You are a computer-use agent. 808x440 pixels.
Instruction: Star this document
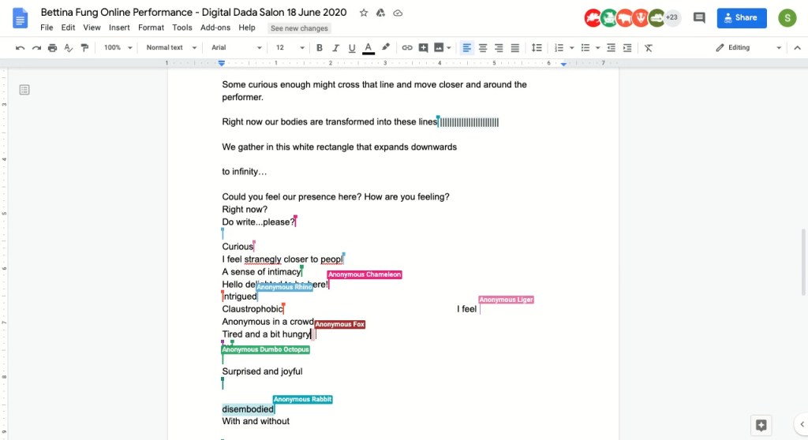364,13
